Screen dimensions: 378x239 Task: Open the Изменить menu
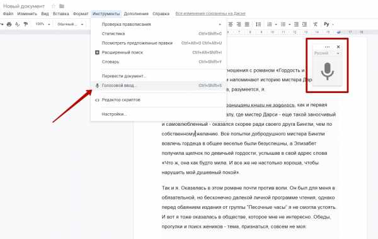pyautogui.click(x=27, y=14)
